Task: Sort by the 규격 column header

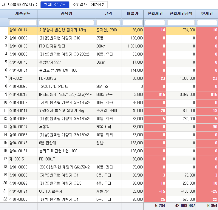Action: pos(108,14)
